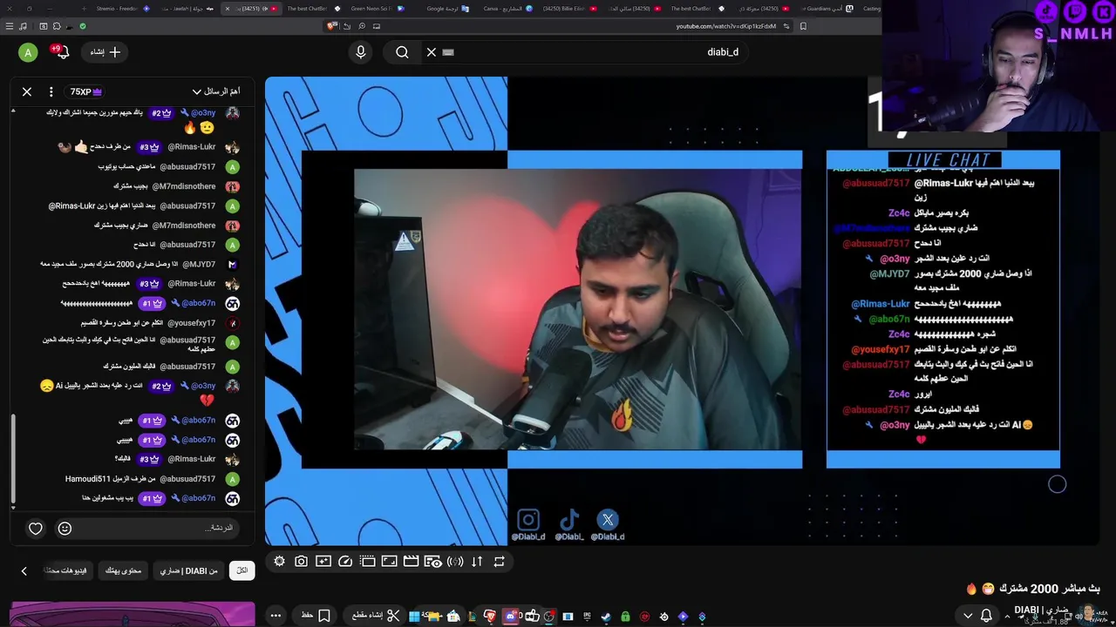Viewport: 1116px width, 627px height.
Task: Click @yousefxy17 username in chat
Action: click(191, 323)
